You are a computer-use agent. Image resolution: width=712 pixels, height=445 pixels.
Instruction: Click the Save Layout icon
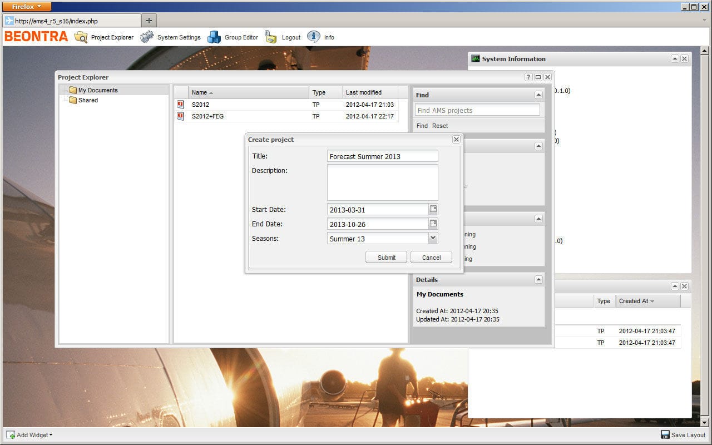(665, 435)
